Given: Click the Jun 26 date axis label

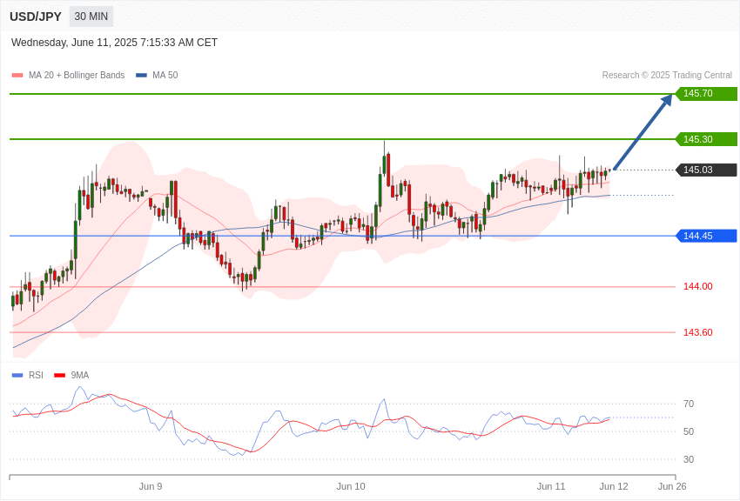Looking at the screenshot, I should tap(672, 486).
